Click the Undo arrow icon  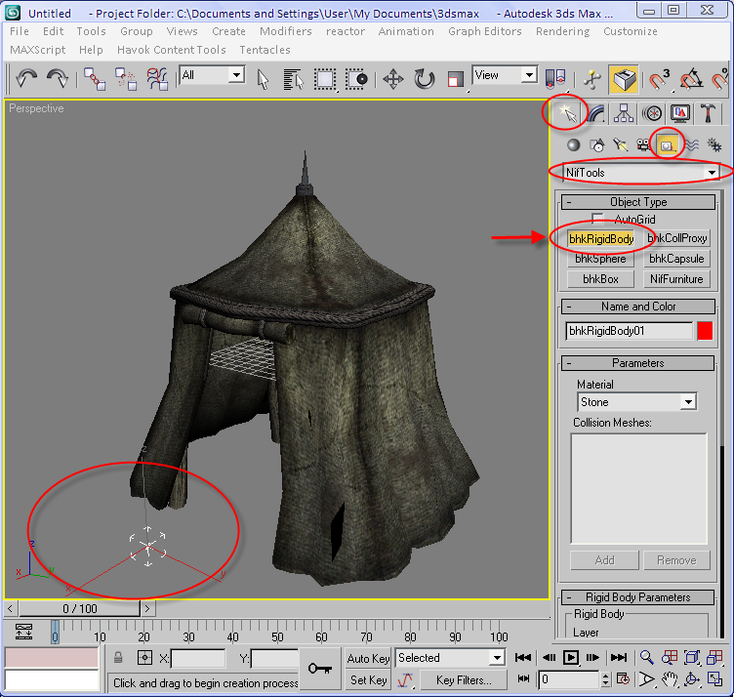tap(26, 78)
